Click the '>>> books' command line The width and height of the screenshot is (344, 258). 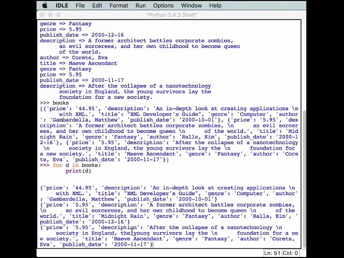pos(54,103)
